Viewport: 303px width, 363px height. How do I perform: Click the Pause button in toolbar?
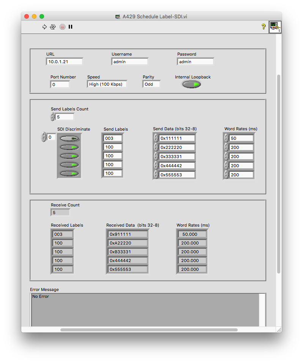[x=71, y=27]
